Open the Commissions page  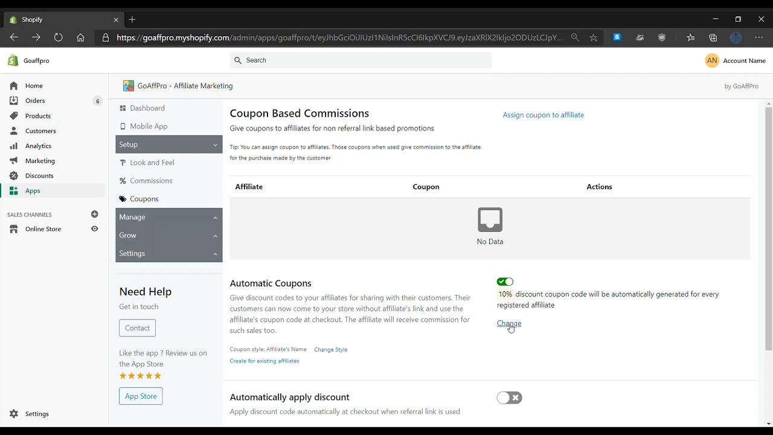[151, 181]
